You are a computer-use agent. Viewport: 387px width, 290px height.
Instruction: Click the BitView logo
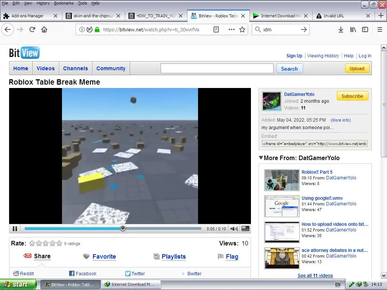(x=24, y=52)
